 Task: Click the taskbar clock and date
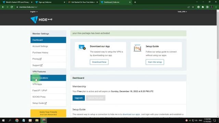pyautogui.click(x=207, y=120)
